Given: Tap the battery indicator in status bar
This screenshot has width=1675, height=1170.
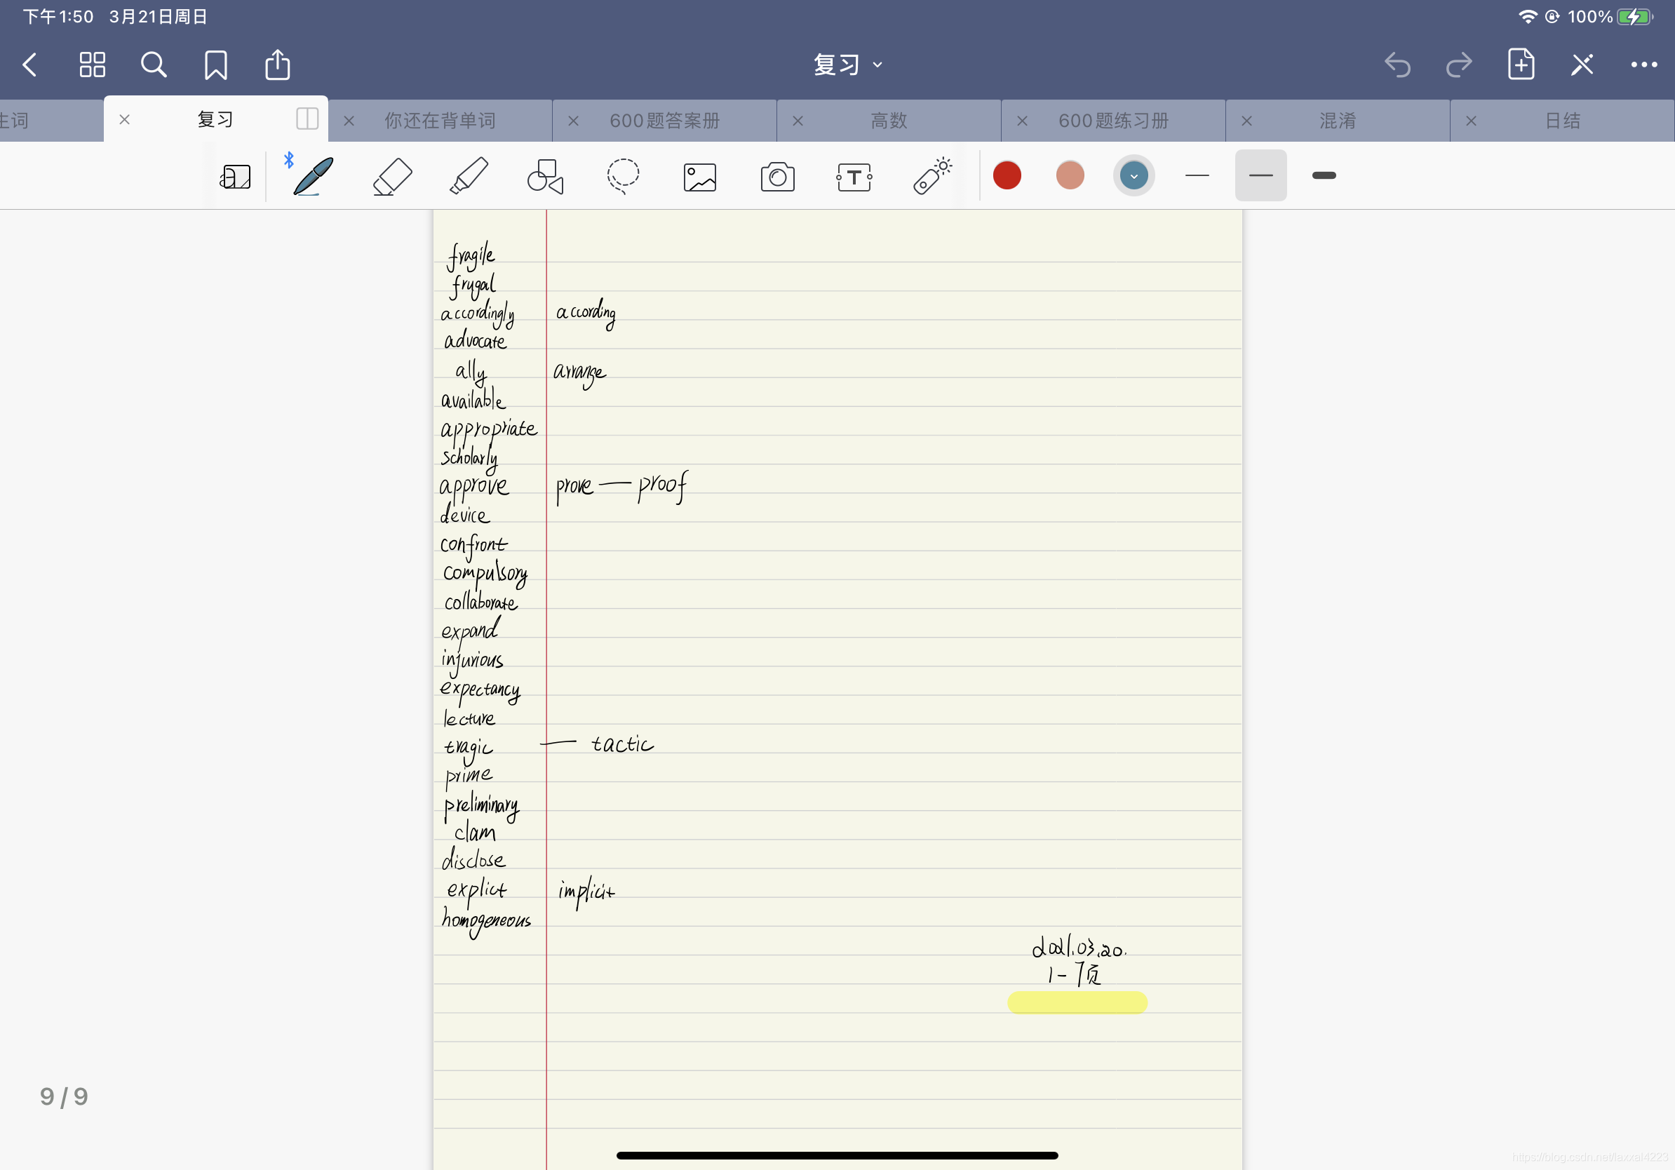Looking at the screenshot, I should tap(1635, 16).
